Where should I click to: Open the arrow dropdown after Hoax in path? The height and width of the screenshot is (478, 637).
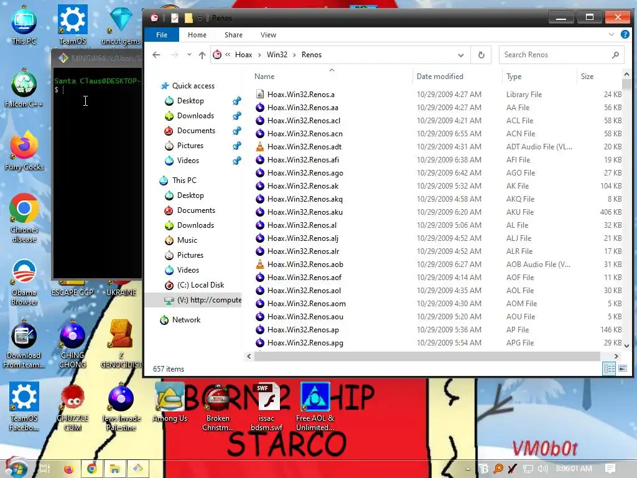pyautogui.click(x=259, y=55)
